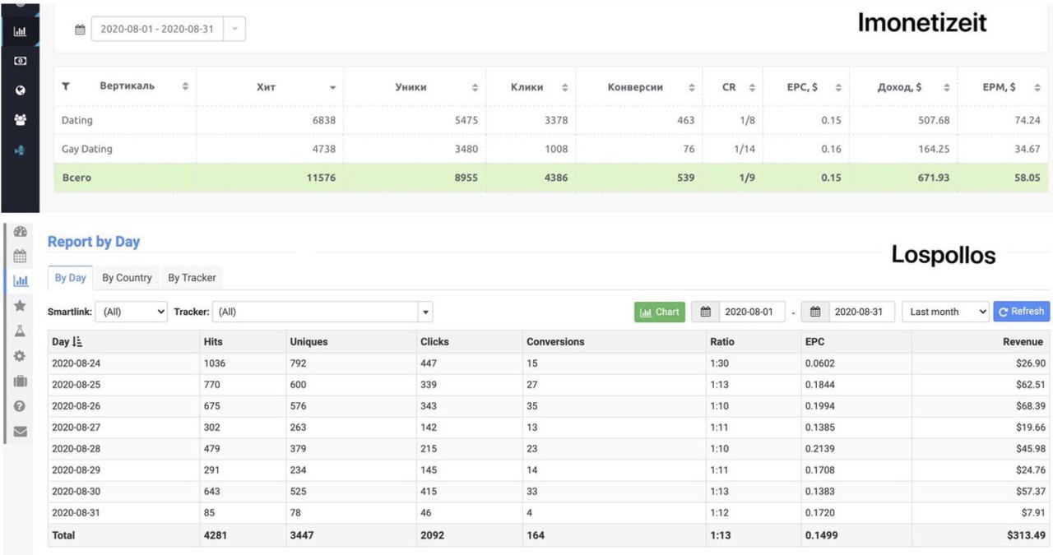Click the 671.93 total income value
Screen dimensions: 1053x555
(933, 177)
